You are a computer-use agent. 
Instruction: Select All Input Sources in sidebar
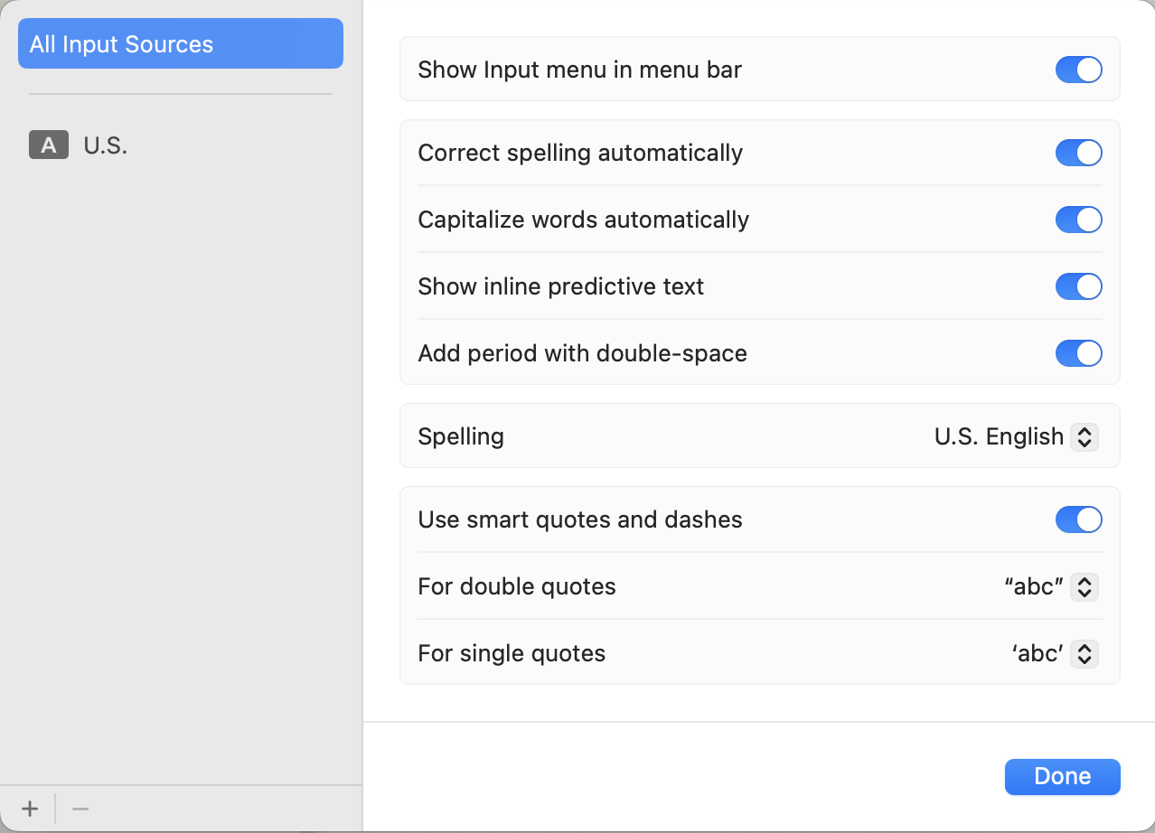pyautogui.click(x=180, y=44)
